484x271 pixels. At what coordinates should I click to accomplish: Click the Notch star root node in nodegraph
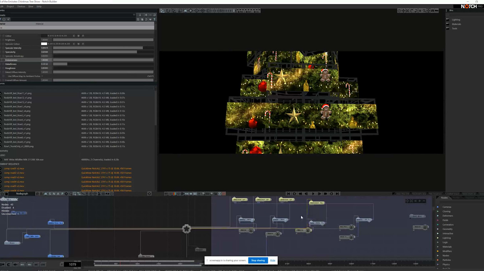pyautogui.click(x=186, y=229)
